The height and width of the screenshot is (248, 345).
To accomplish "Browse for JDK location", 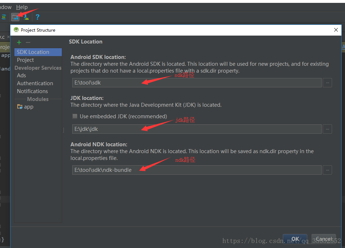I will point(327,129).
